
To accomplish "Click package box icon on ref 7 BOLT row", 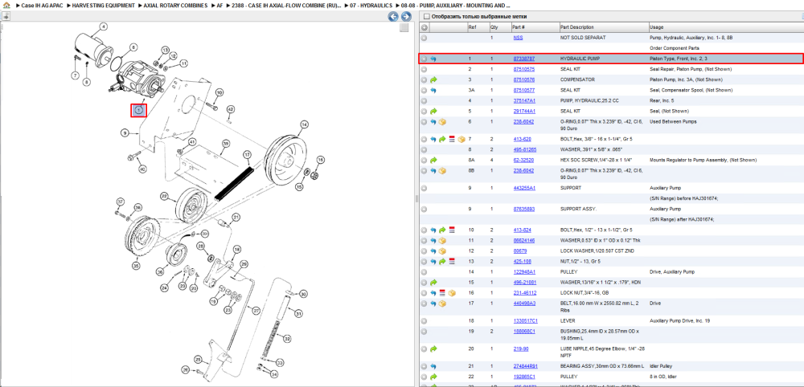I will 461,139.
